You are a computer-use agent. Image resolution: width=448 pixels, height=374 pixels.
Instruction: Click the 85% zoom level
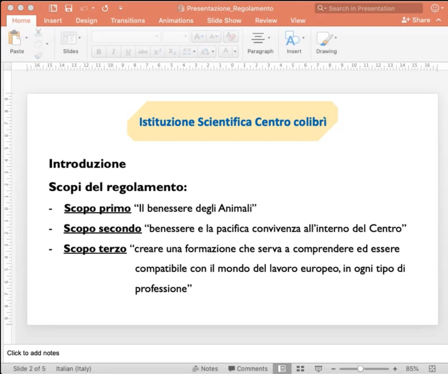pyautogui.click(x=412, y=369)
